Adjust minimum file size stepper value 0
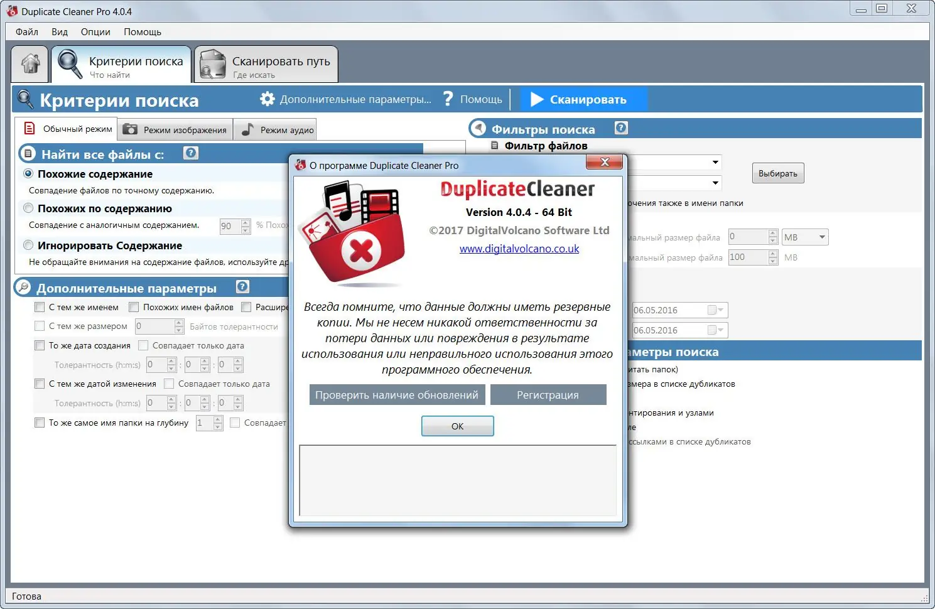Screen dimensions: 935x609 click(773, 237)
